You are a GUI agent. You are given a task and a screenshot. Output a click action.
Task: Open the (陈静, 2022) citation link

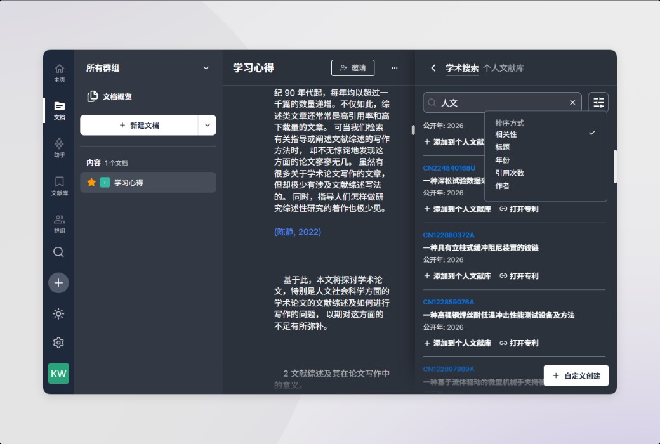pyautogui.click(x=298, y=232)
